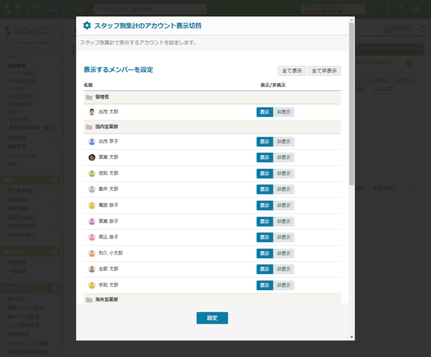The width and height of the screenshot is (431, 357).
Task: Click the dialog scrollbar thumb
Action: pos(352,104)
